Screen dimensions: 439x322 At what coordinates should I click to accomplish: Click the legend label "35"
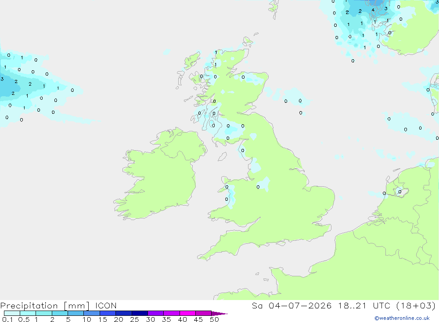166,319
